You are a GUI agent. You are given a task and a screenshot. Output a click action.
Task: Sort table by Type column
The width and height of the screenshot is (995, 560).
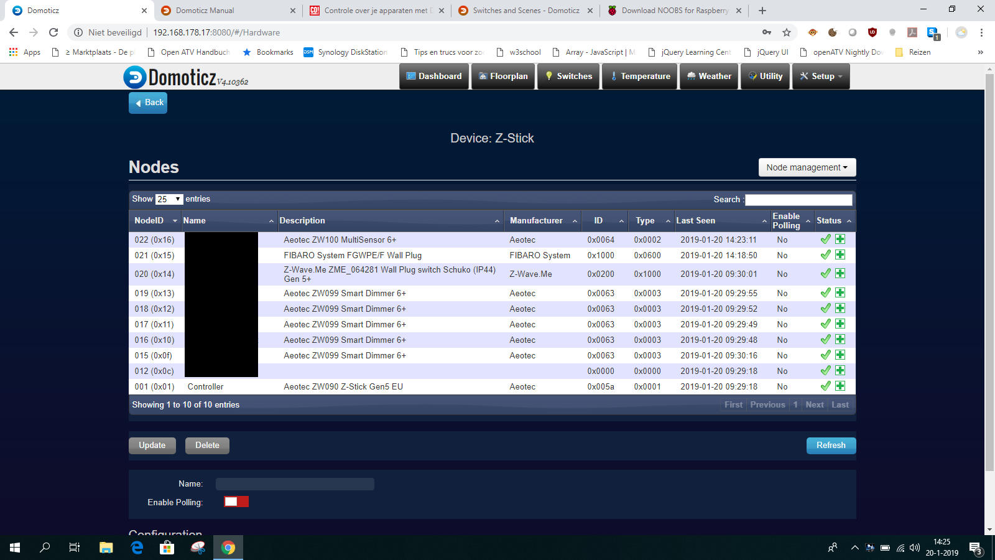pyautogui.click(x=651, y=221)
